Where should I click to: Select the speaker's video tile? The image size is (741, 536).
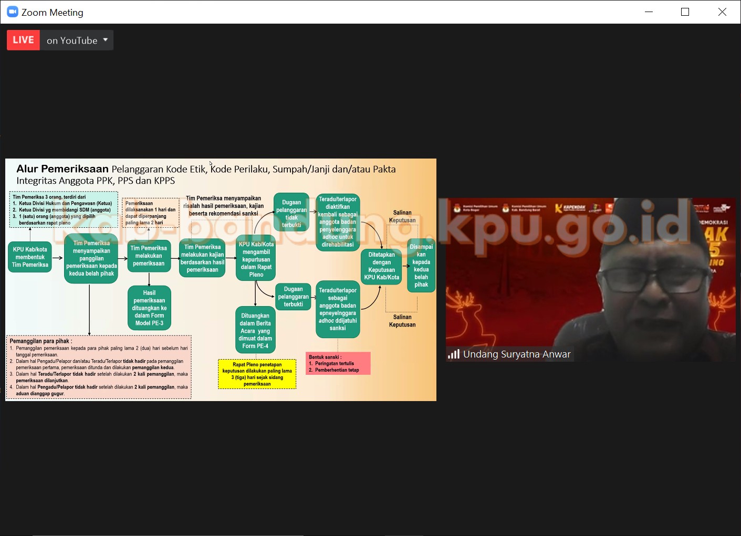point(590,273)
